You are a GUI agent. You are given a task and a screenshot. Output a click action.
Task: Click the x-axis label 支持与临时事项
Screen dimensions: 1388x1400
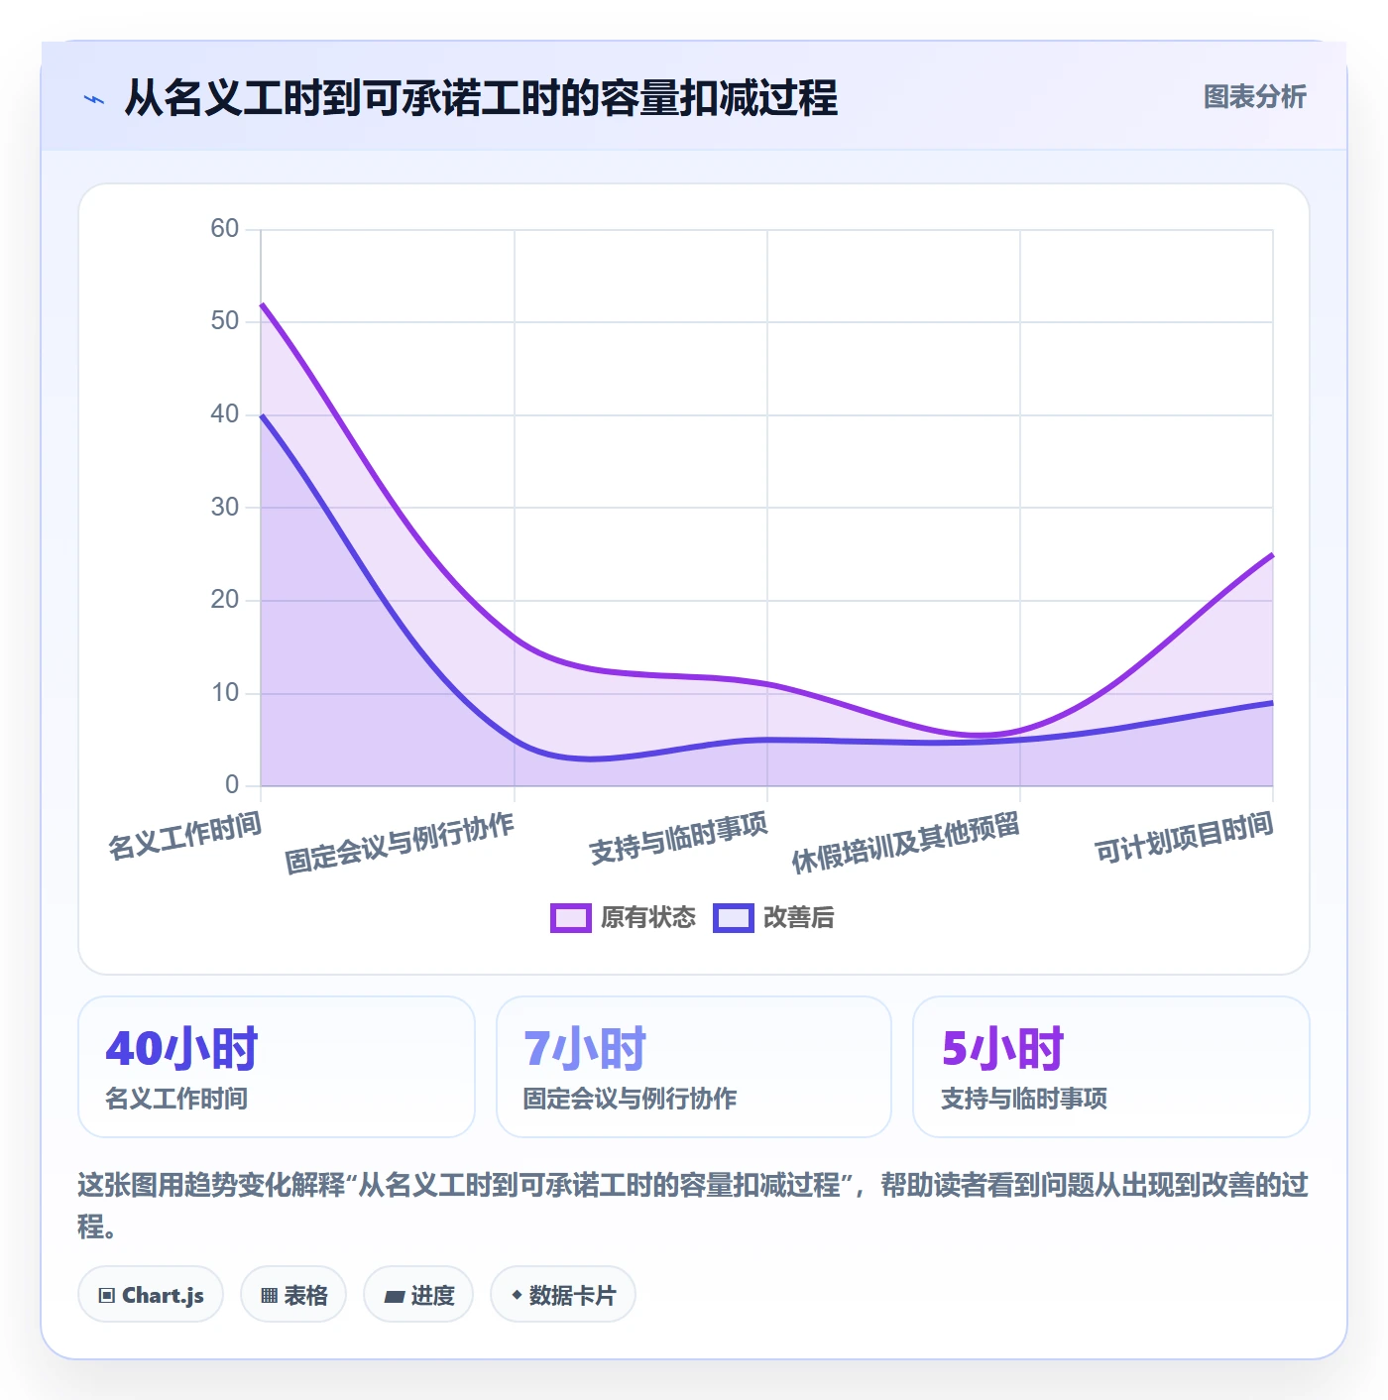(x=679, y=839)
